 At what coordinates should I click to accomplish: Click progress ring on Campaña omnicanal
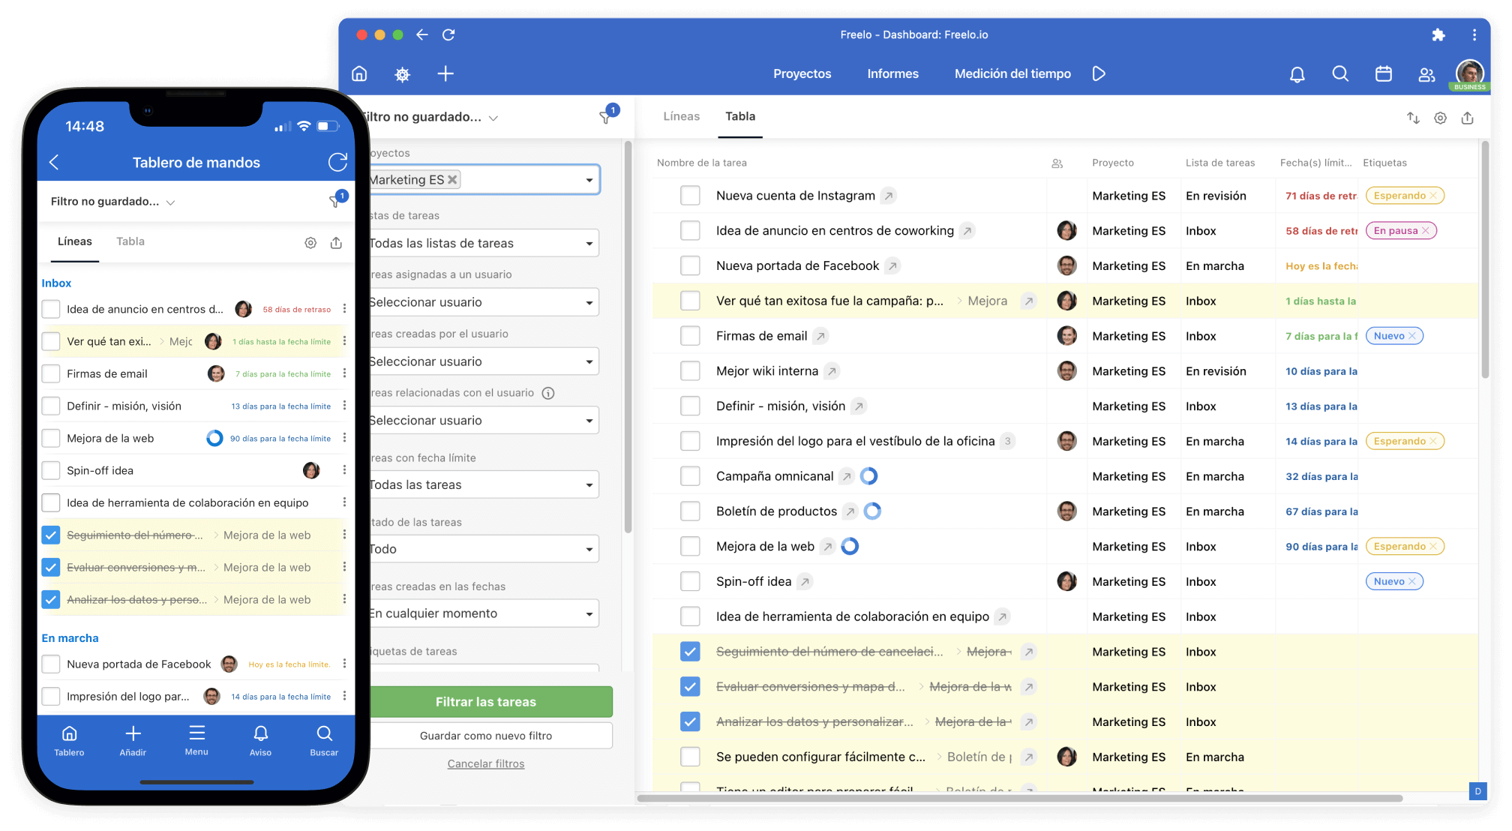click(x=868, y=476)
